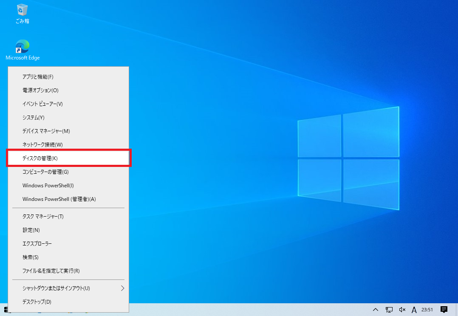Open イベント ビューアー(V)

pyautogui.click(x=68, y=104)
